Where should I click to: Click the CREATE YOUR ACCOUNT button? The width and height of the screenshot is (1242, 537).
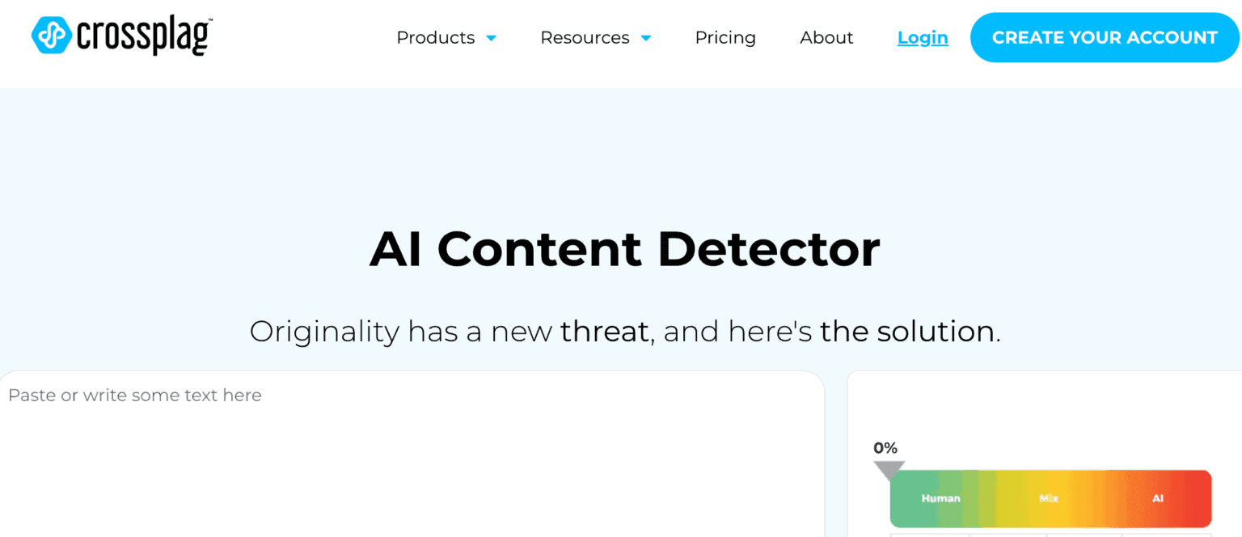1105,37
